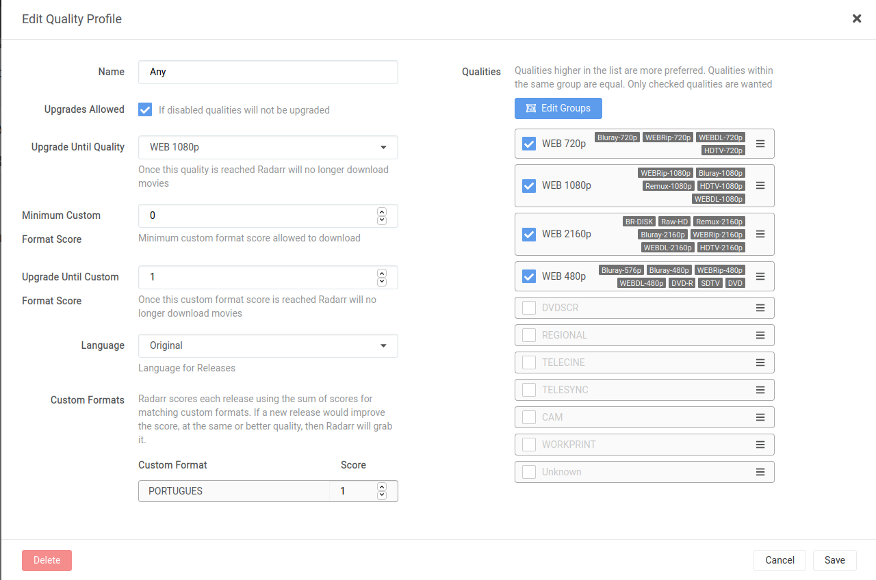The height and width of the screenshot is (580, 876).
Task: Enable the TELESYNC quality checkbox
Action: [x=528, y=389]
